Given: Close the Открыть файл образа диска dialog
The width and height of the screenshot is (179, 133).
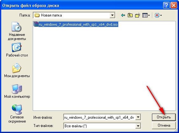Looking at the screenshot, I should [174, 5].
